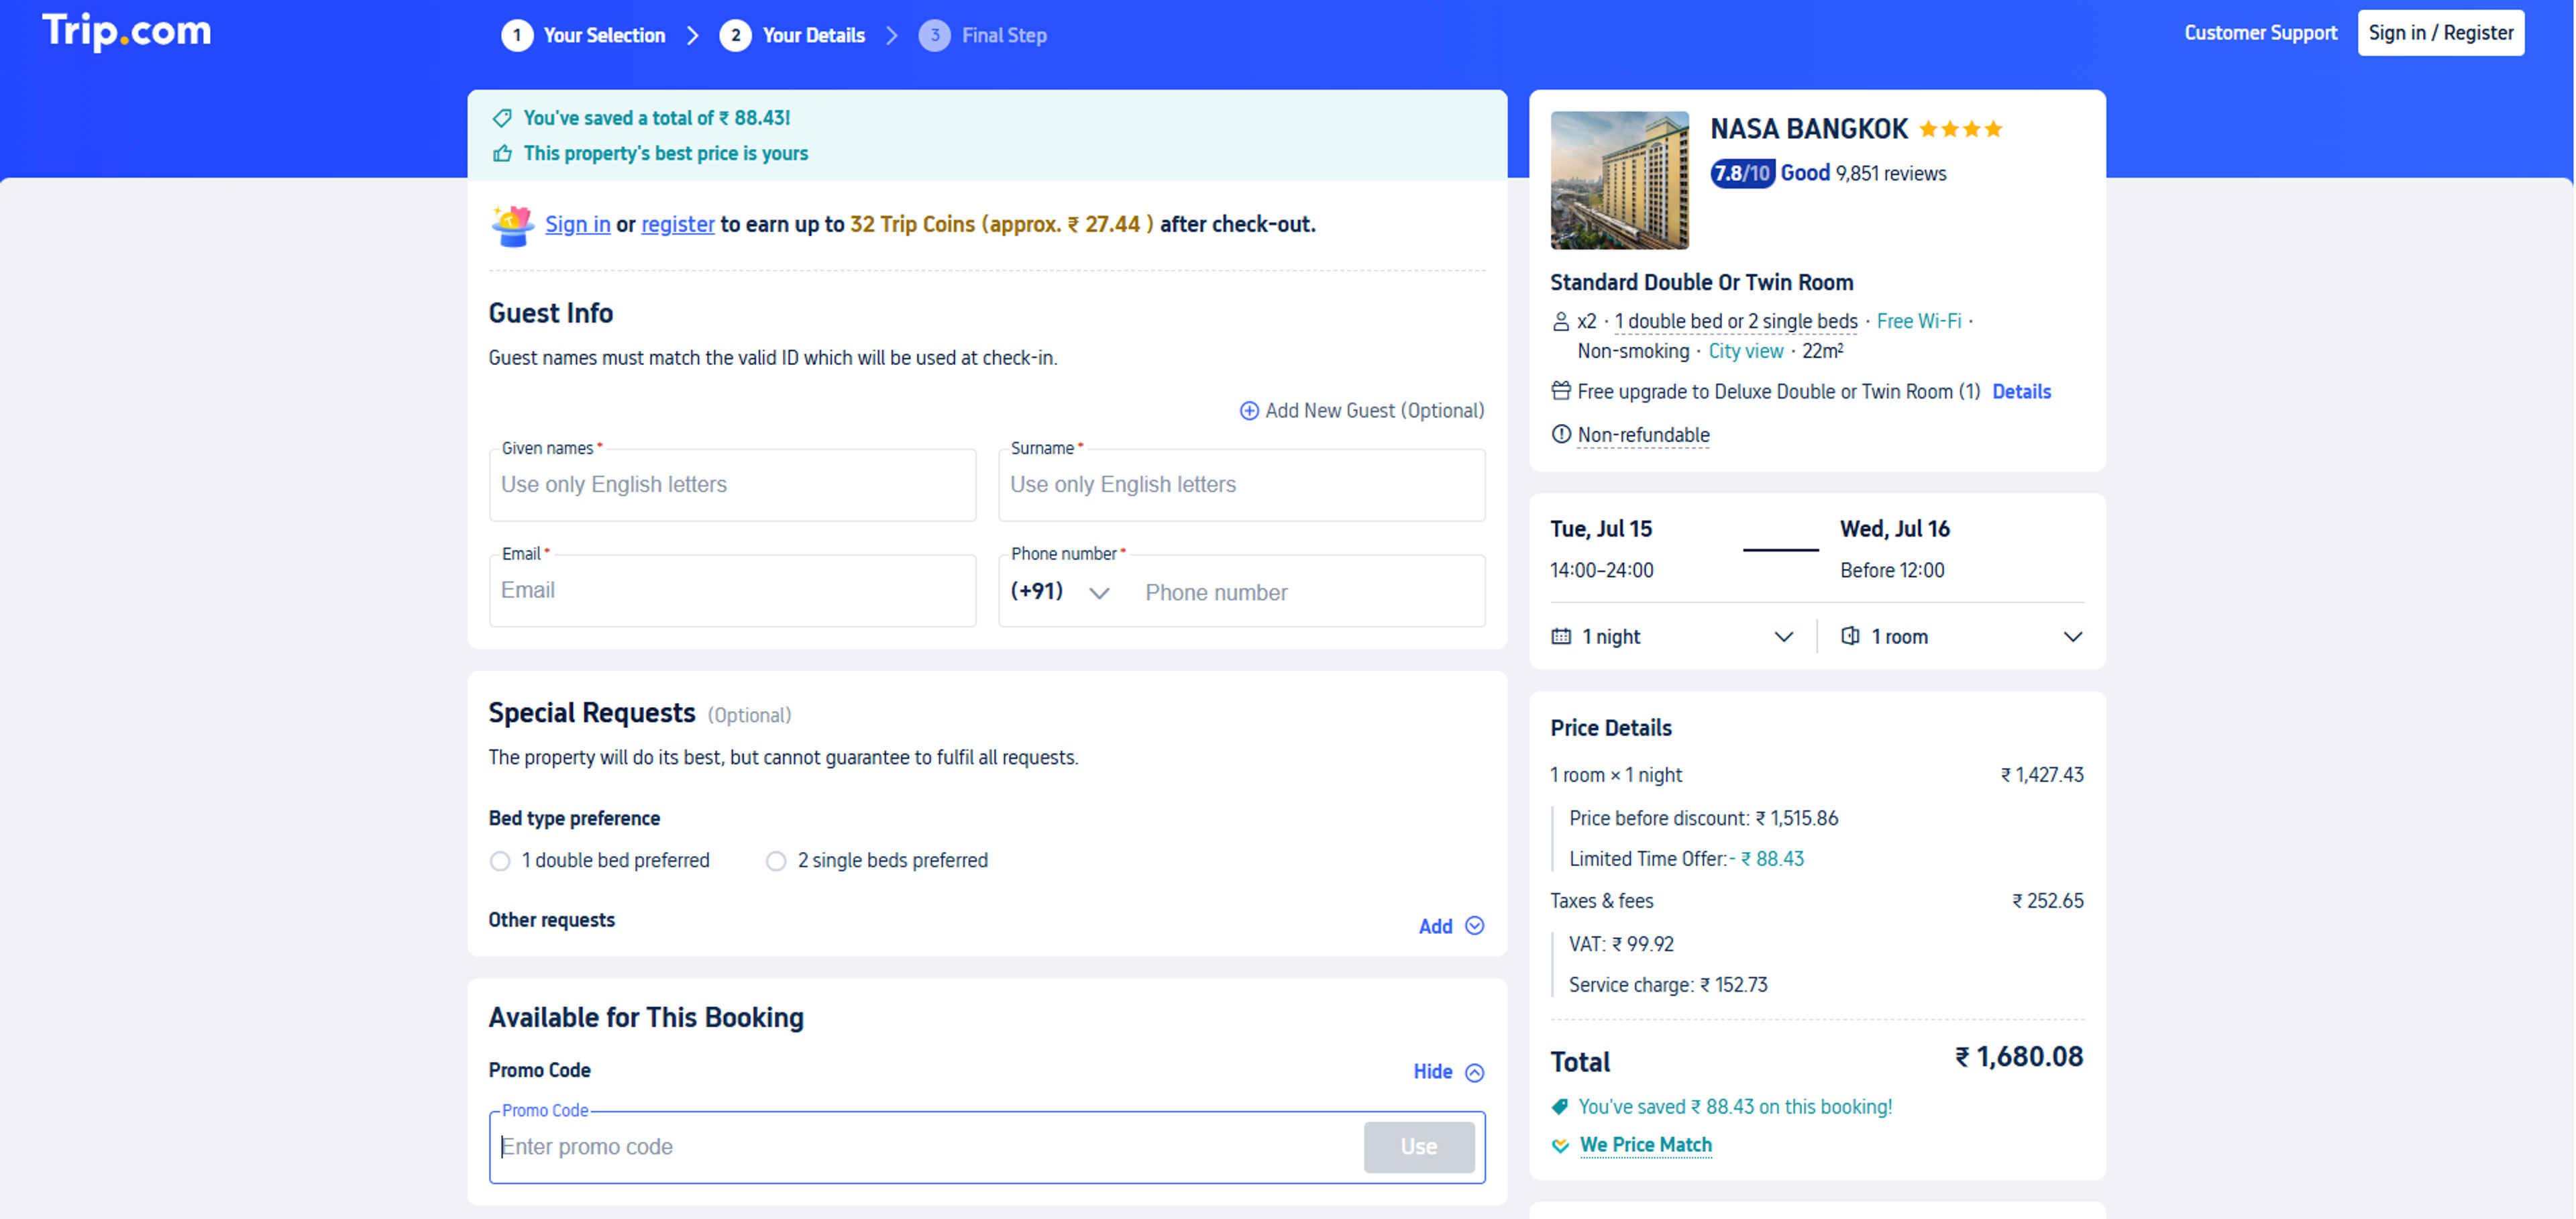2576x1219 pixels.
Task: Click the We Price Match badge icon
Action: (x=1560, y=1145)
